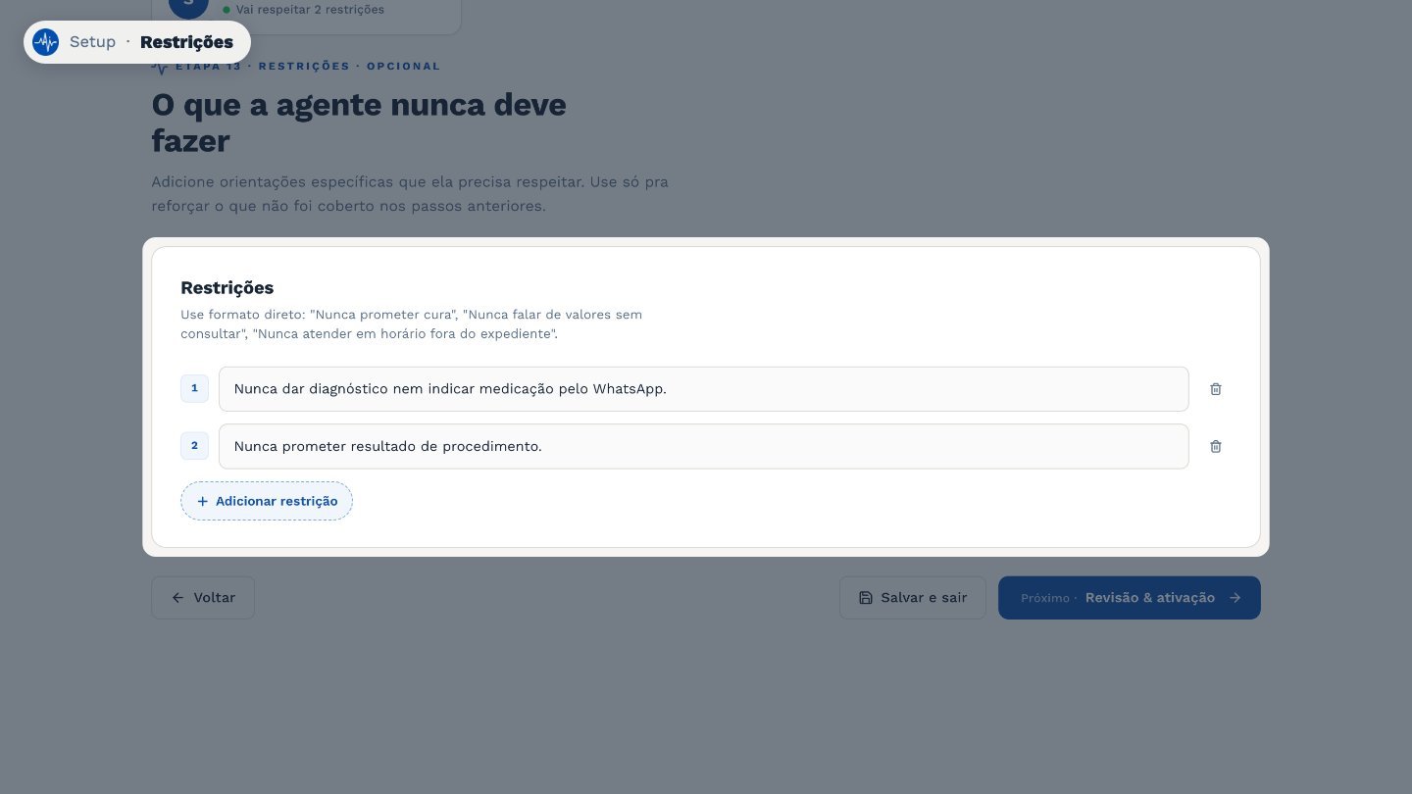Add a new restriction with Adicionar restrição

pos(267,501)
